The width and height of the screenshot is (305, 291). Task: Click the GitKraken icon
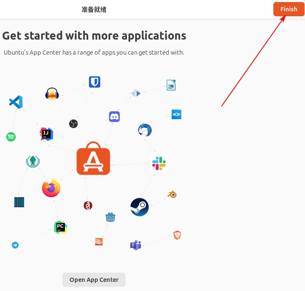tap(33, 162)
